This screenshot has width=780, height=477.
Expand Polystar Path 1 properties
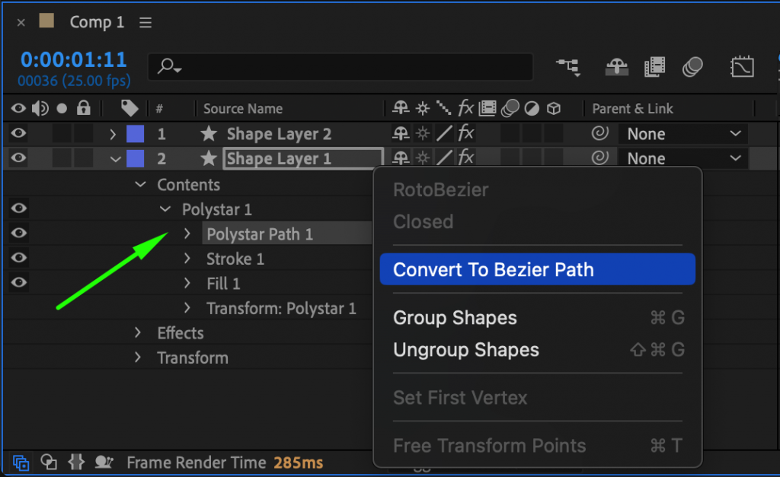click(x=187, y=234)
